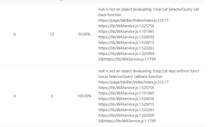
Task: Click WAService.js:1:225009 in the second row
Action: 126,115
